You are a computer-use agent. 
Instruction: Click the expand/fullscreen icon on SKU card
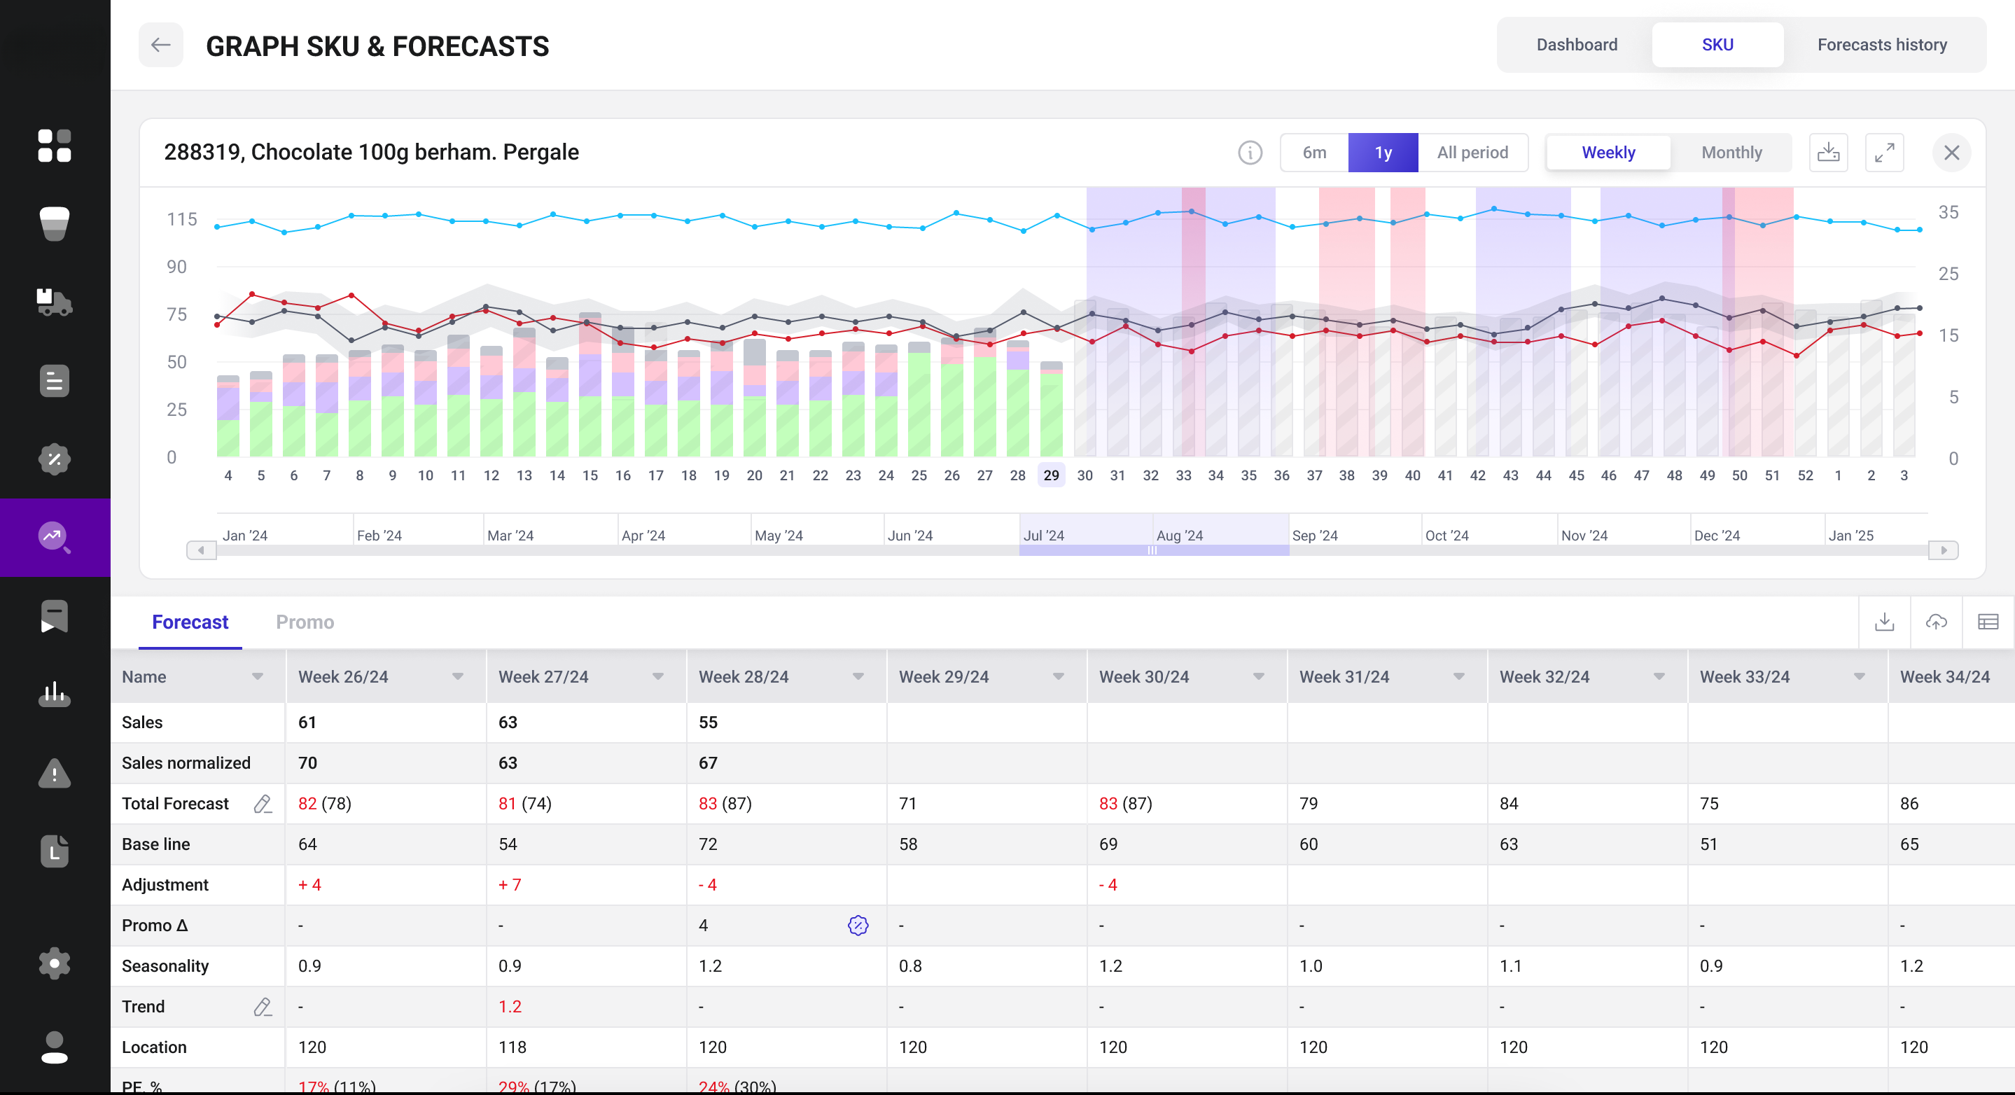pos(1884,151)
